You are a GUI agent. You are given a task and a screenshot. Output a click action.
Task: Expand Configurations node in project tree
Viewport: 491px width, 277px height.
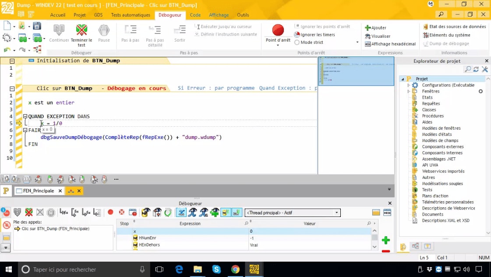pyautogui.click(x=408, y=85)
